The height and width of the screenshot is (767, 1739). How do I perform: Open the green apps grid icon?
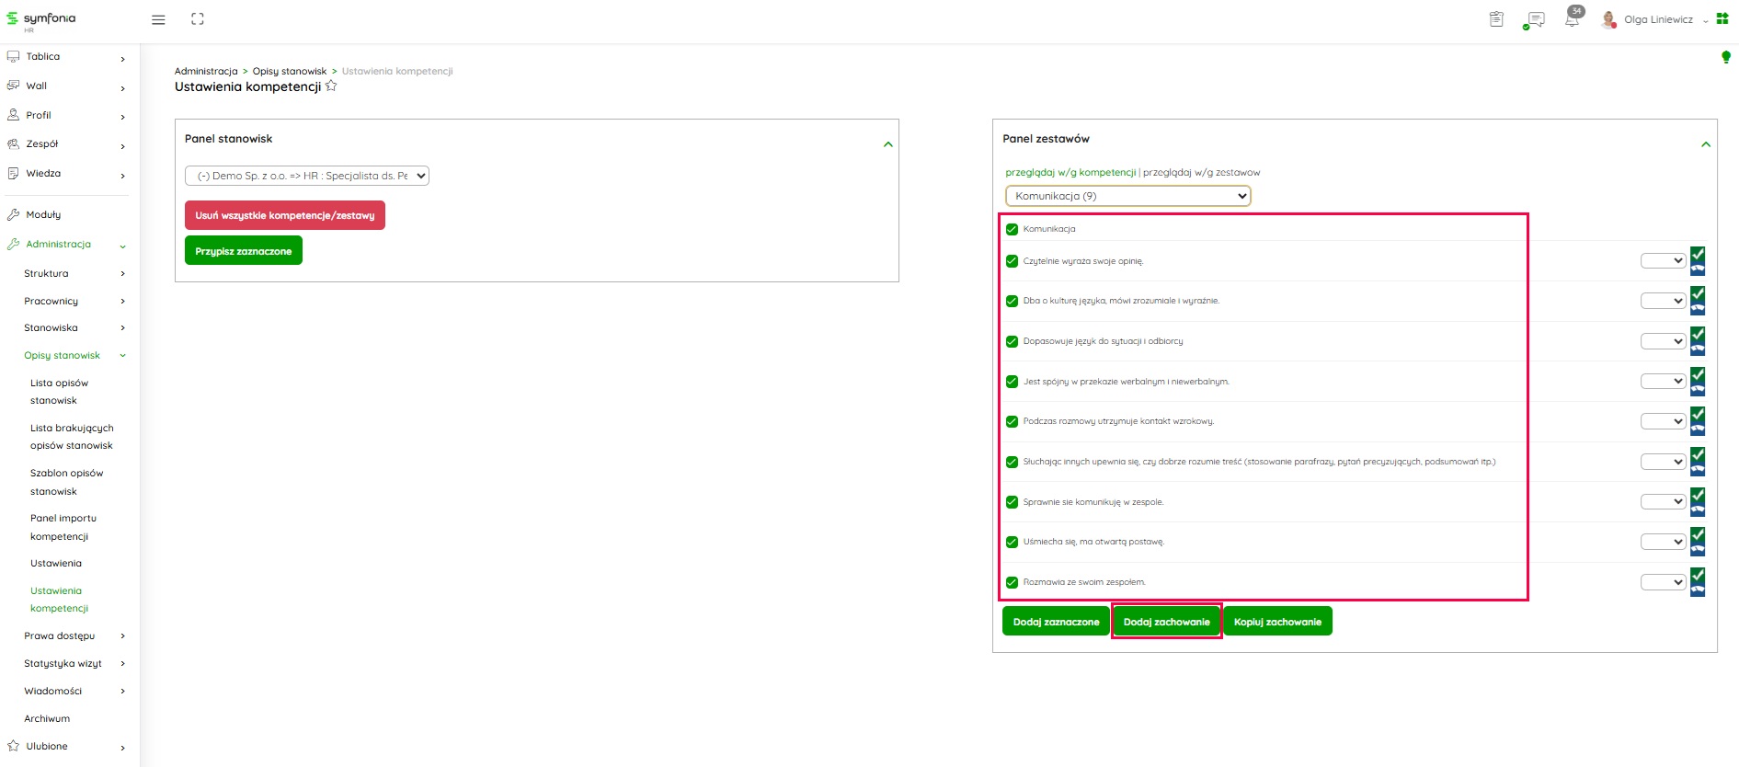point(1722,18)
